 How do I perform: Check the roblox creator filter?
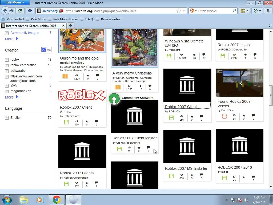pos(7,60)
